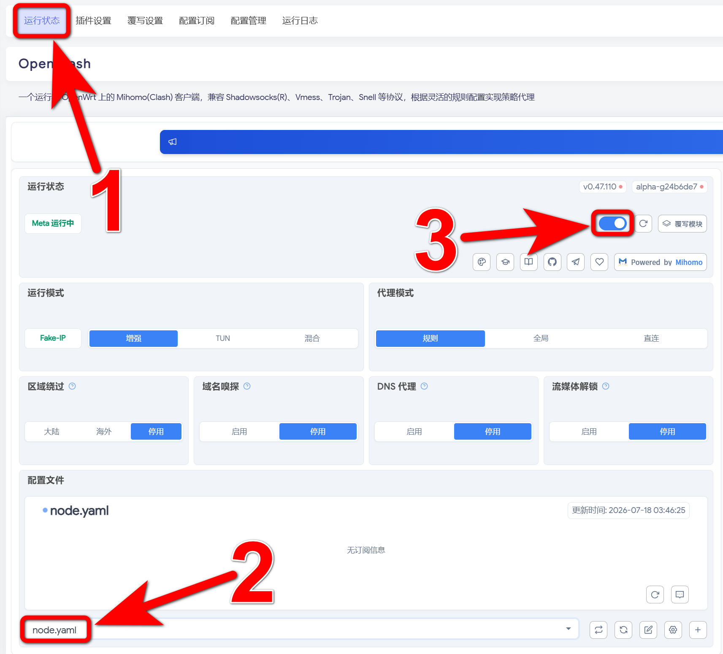
Task: Open the book wiki icon
Action: pyautogui.click(x=529, y=262)
